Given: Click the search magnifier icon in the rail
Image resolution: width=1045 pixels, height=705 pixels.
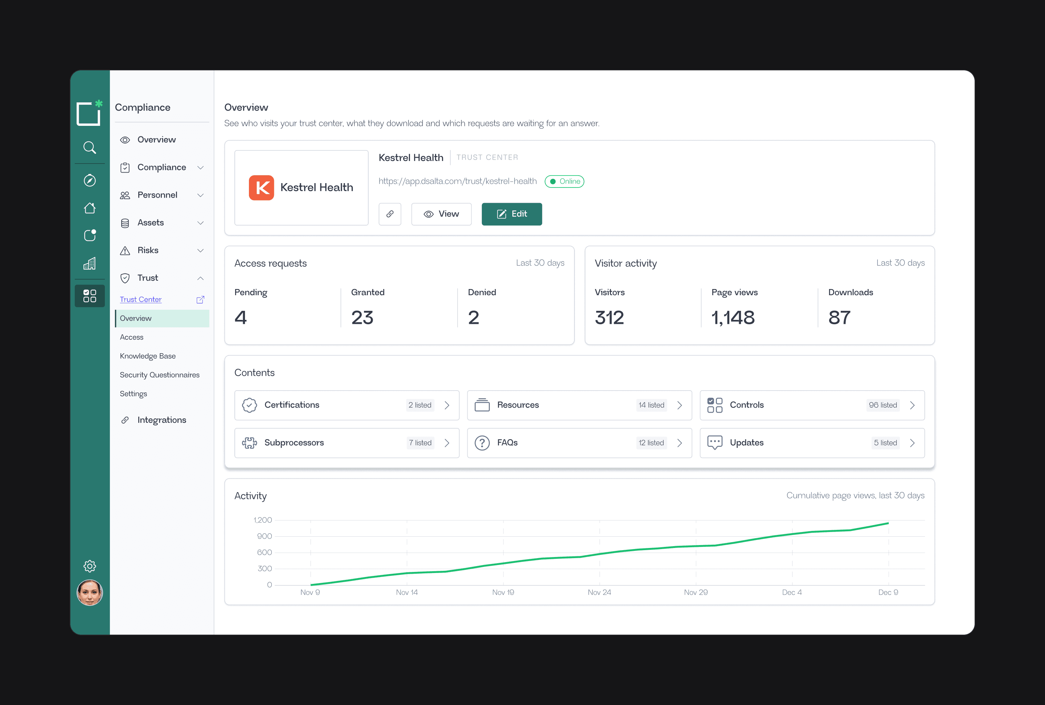Looking at the screenshot, I should [90, 147].
